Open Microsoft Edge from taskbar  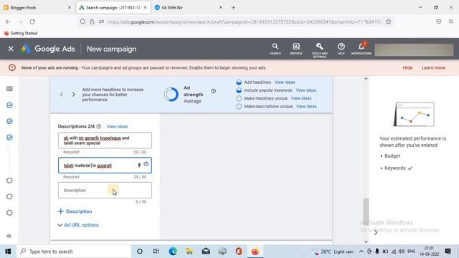coord(173,252)
